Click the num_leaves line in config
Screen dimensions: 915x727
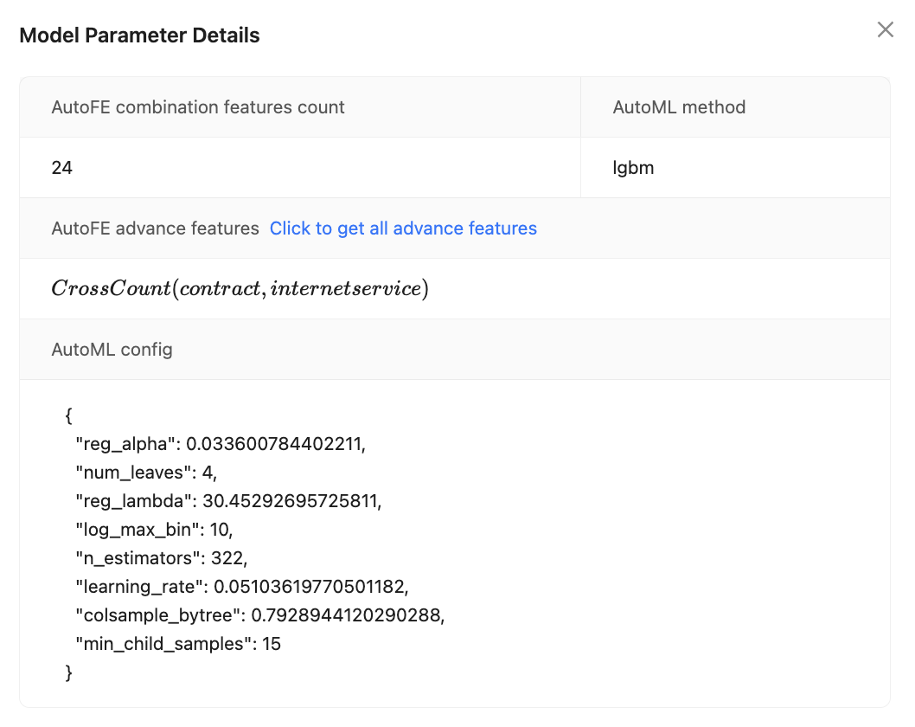click(147, 473)
